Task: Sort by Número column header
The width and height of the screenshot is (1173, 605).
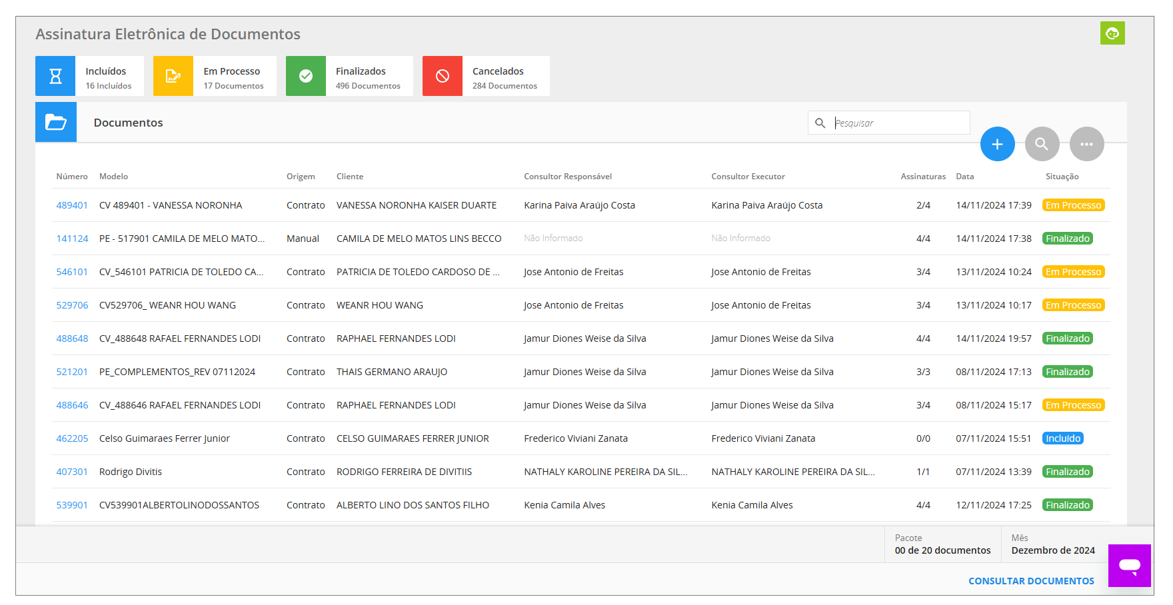Action: pos(72,177)
